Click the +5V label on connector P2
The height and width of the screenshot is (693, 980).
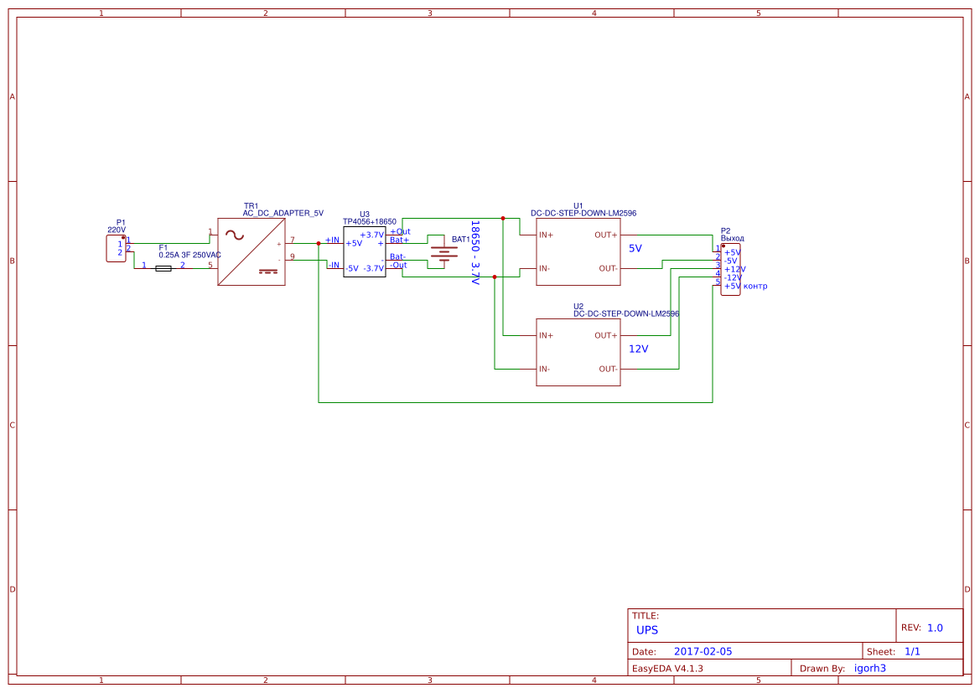pos(732,252)
